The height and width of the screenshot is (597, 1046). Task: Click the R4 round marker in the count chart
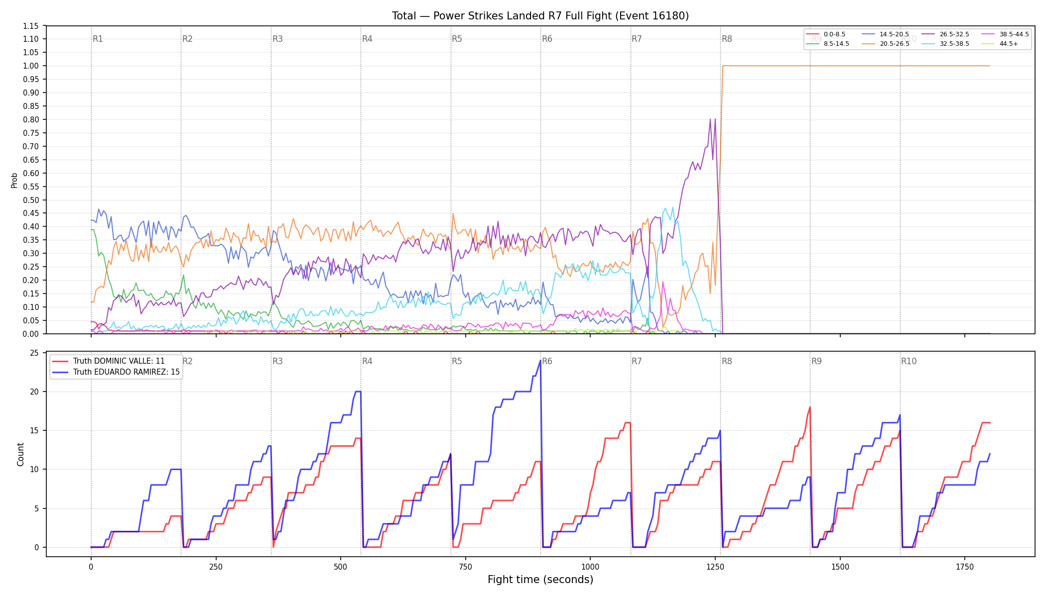click(367, 361)
